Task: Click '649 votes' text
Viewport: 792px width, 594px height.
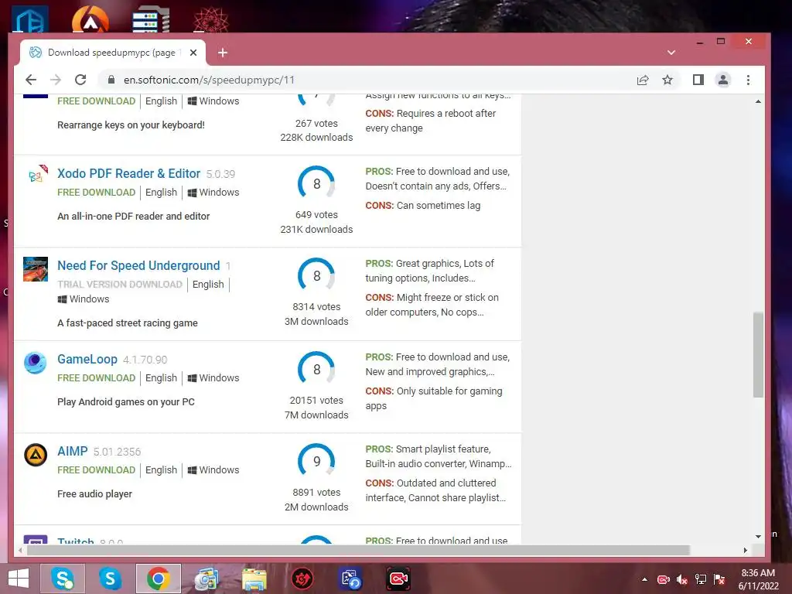Action: pyautogui.click(x=316, y=215)
